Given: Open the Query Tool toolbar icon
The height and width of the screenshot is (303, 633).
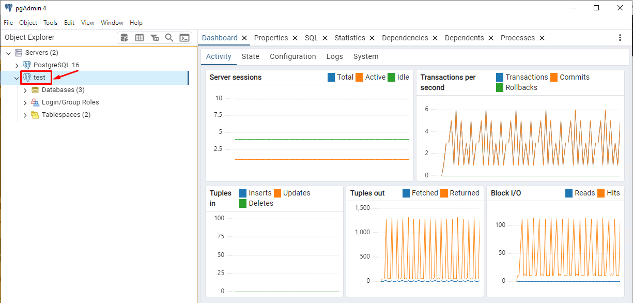Looking at the screenshot, I should click(124, 38).
